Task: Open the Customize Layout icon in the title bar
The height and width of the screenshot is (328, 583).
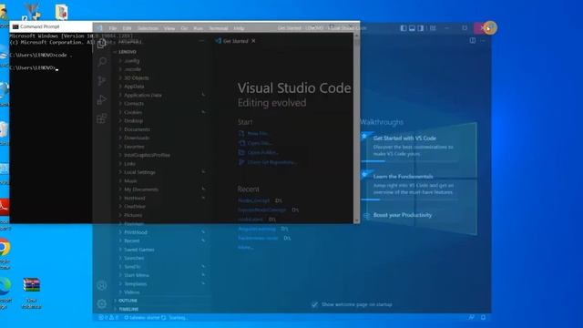Action: 433,28
